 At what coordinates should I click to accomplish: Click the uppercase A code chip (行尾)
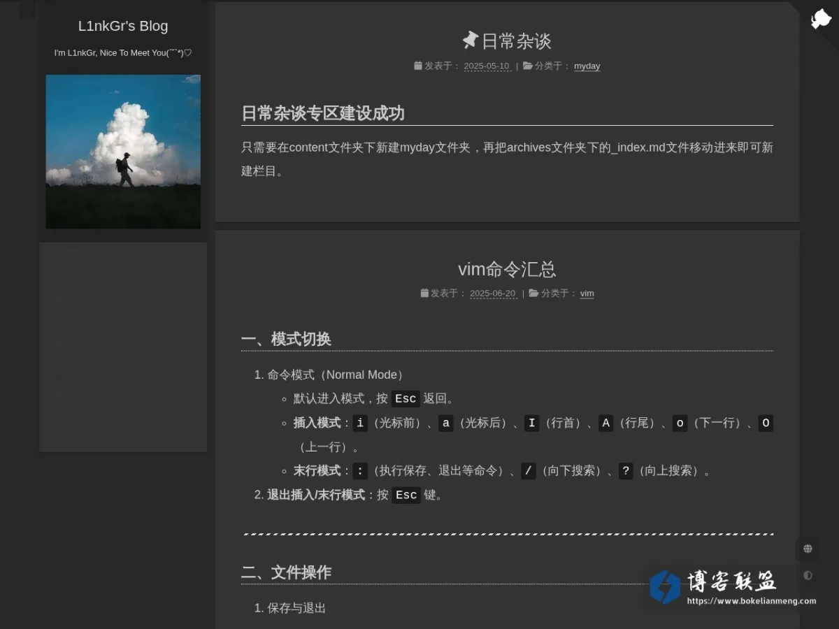tap(606, 423)
